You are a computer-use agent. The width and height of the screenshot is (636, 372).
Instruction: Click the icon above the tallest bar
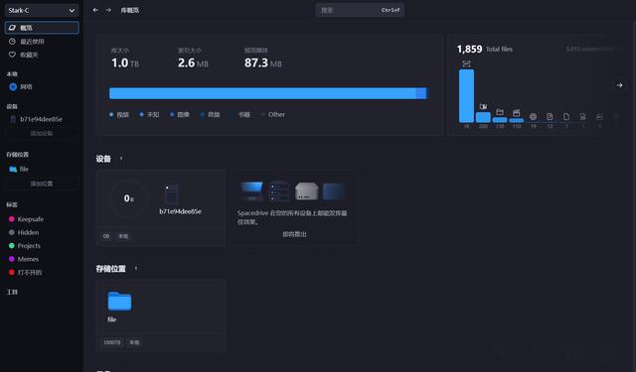(x=466, y=63)
